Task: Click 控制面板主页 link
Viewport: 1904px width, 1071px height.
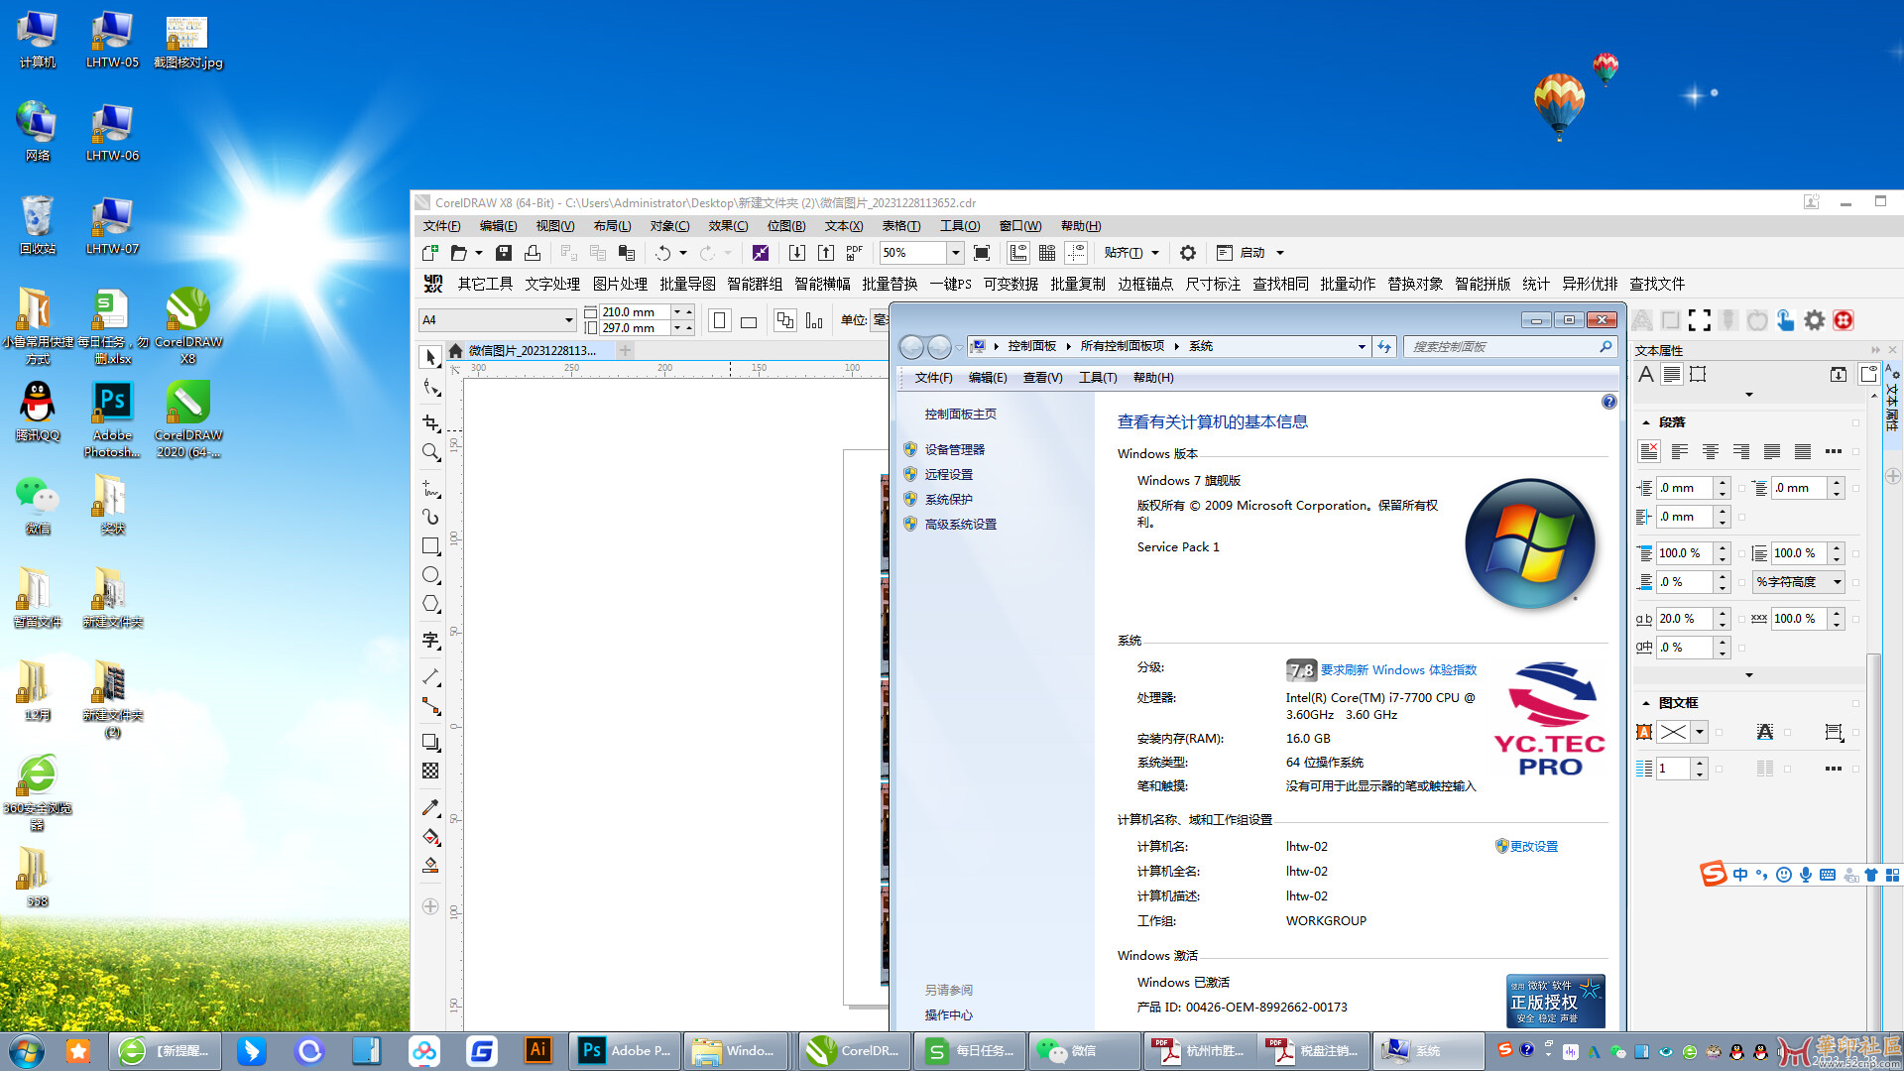Action: coord(960,414)
